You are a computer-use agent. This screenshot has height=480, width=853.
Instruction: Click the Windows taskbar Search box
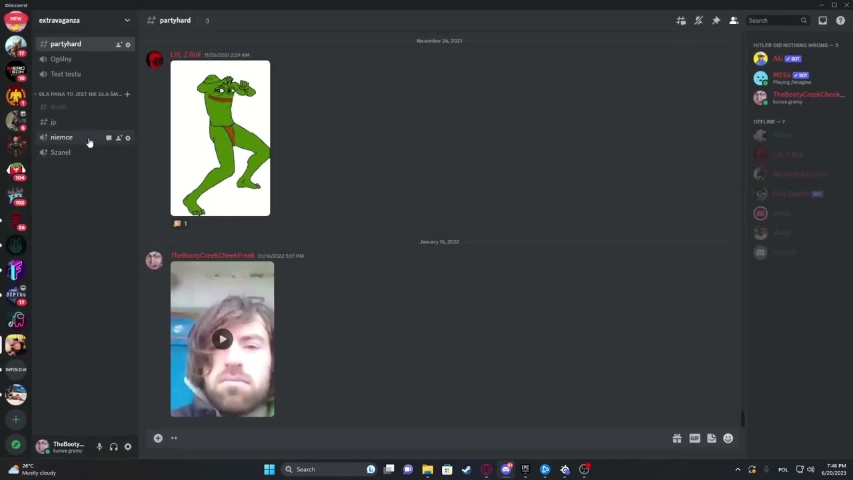[329, 469]
